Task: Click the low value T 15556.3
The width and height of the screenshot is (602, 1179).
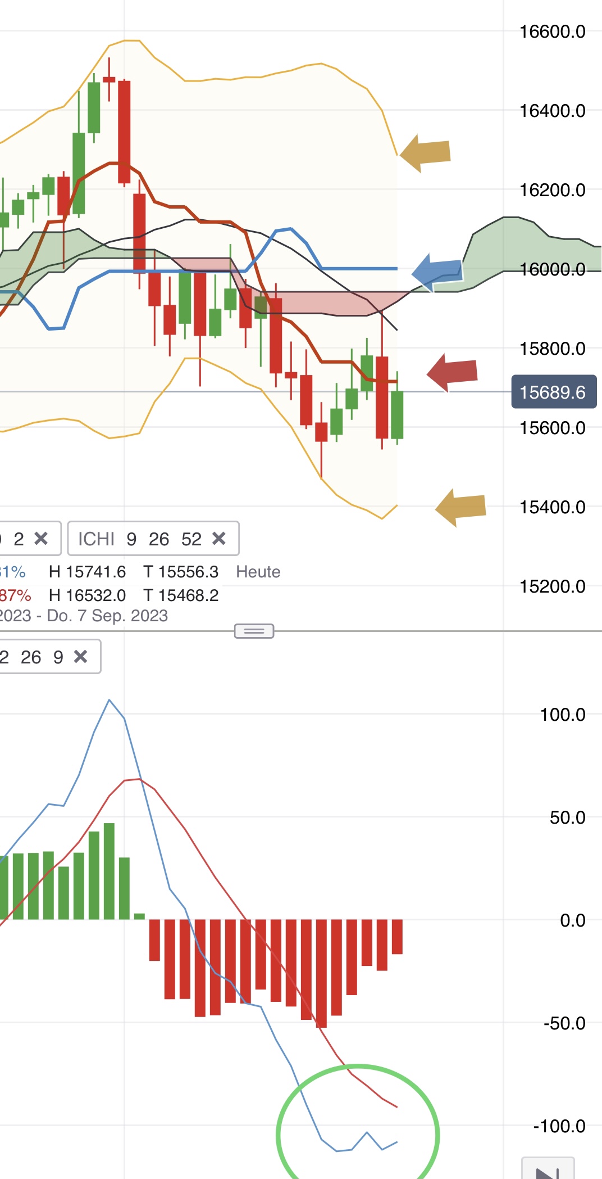Action: (x=181, y=572)
